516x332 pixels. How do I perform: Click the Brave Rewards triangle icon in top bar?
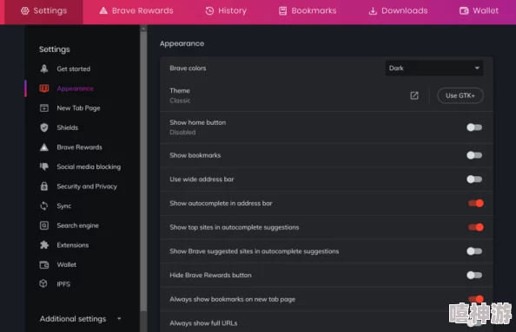(103, 11)
